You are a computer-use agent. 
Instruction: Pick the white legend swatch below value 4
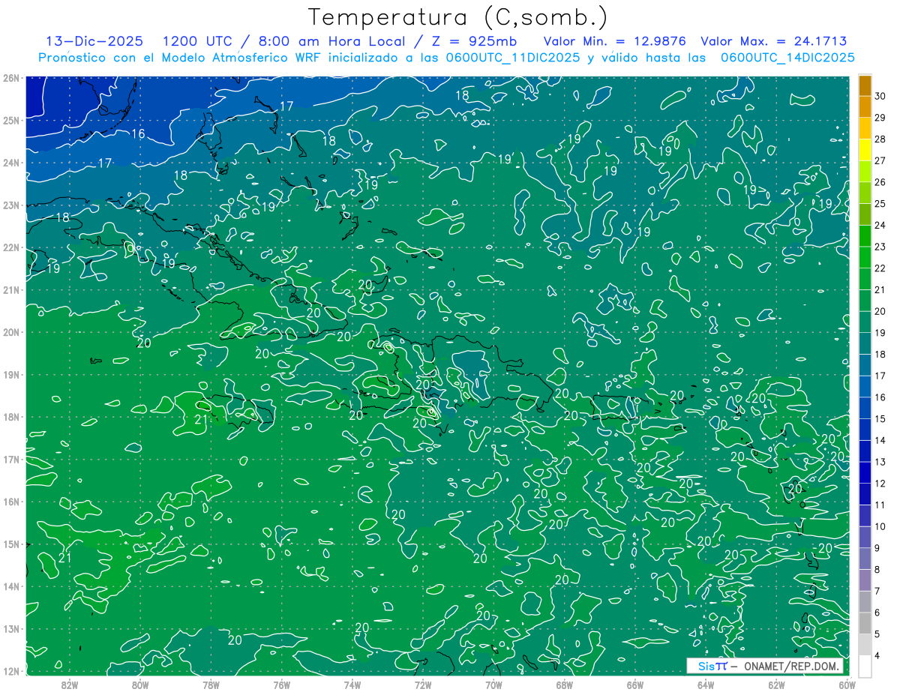click(x=865, y=666)
